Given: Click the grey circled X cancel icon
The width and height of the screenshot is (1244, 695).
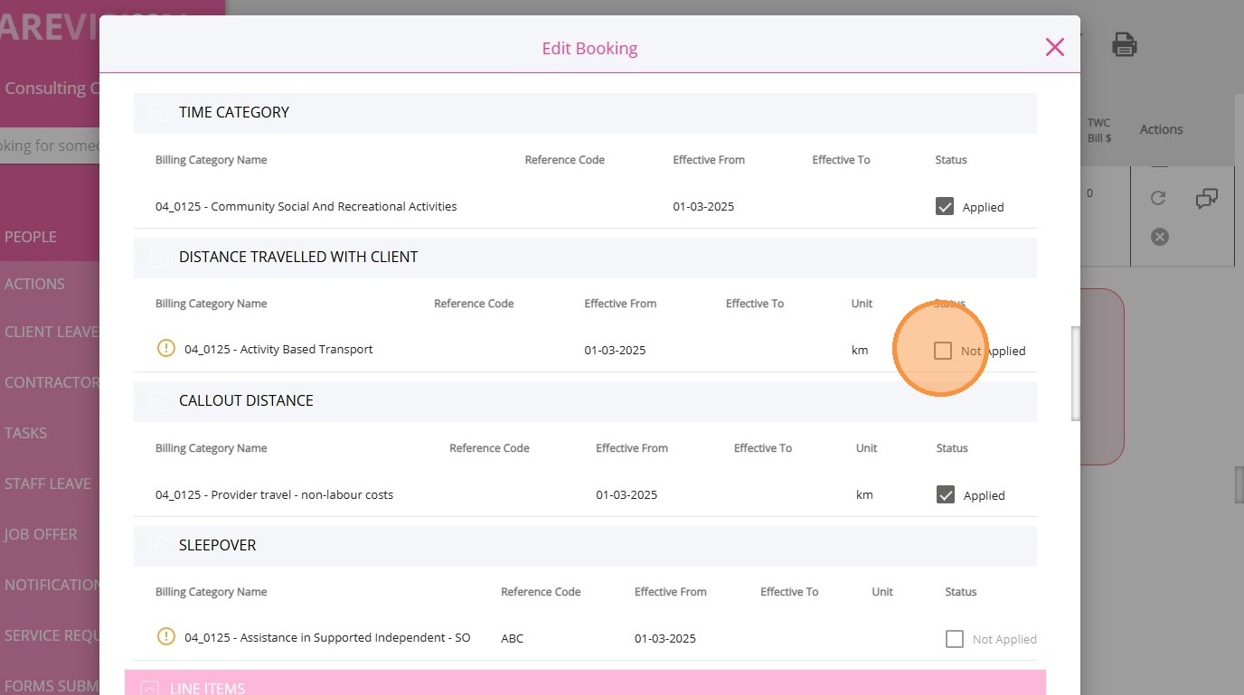Looking at the screenshot, I should pos(1159,237).
